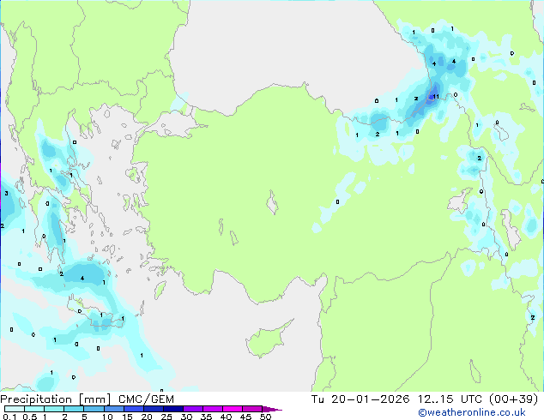Screen dimensions: 544x420
Task: Click the '40' legend scale label
Action: click(x=226, y=417)
